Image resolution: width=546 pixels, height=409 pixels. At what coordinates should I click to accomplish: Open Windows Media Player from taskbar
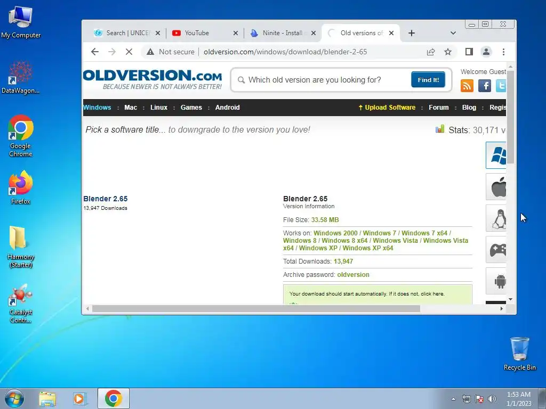pyautogui.click(x=80, y=398)
